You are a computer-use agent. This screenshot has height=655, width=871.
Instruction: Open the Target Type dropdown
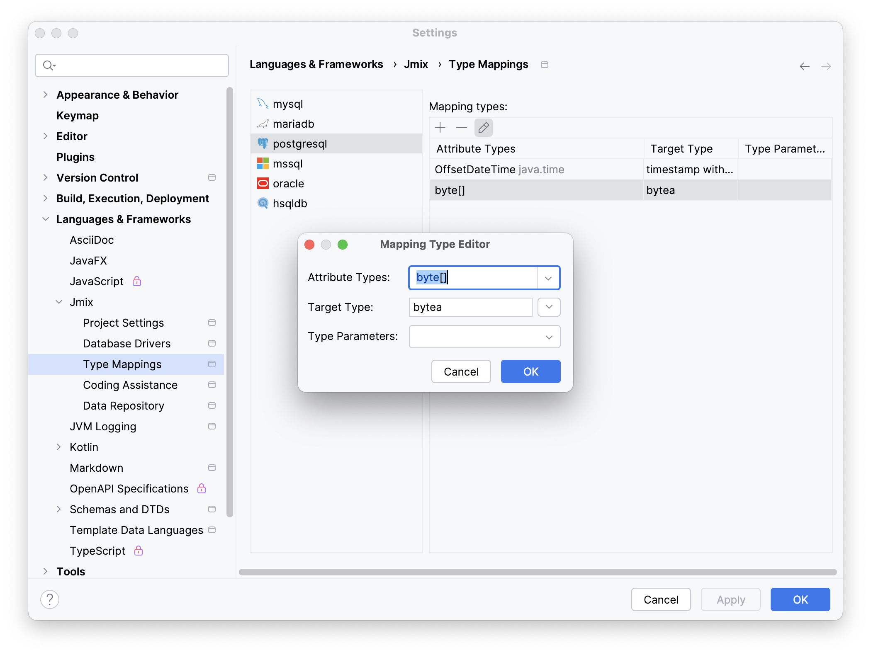(x=548, y=307)
